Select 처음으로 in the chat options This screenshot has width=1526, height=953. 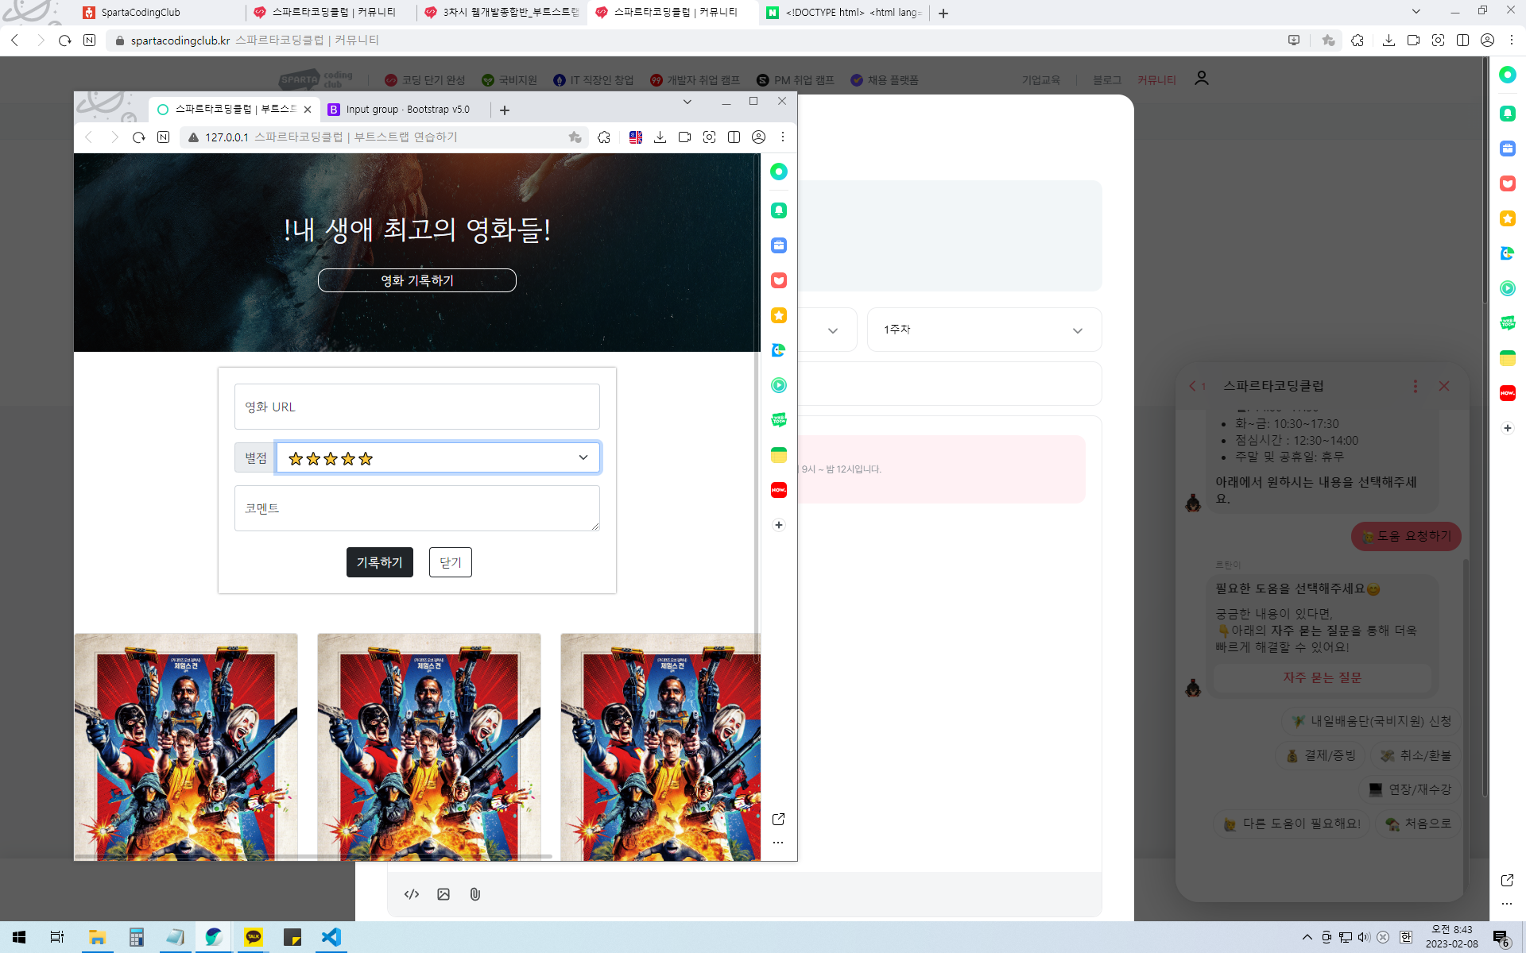1419,824
